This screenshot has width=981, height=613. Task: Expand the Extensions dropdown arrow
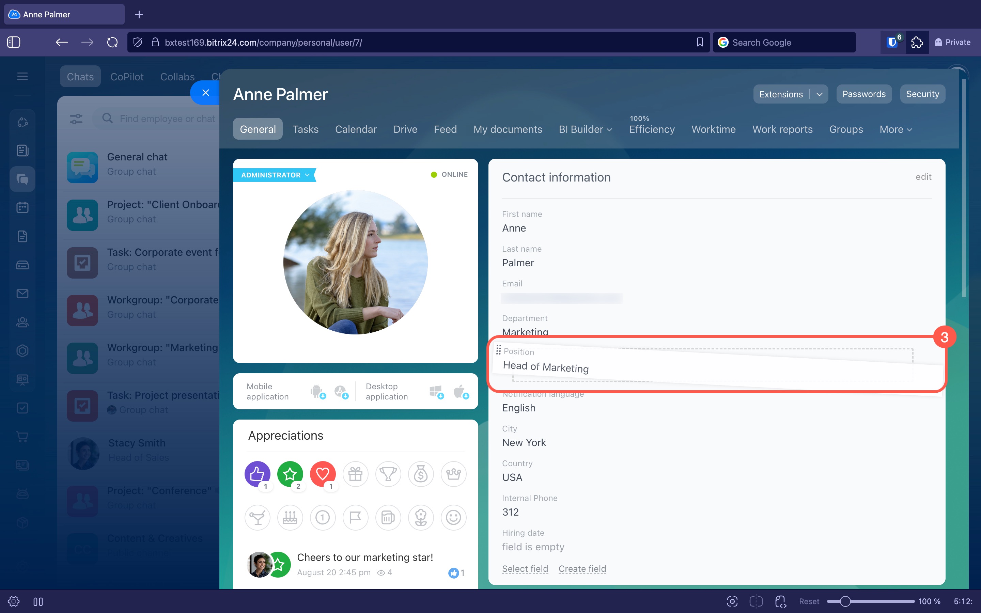819,94
